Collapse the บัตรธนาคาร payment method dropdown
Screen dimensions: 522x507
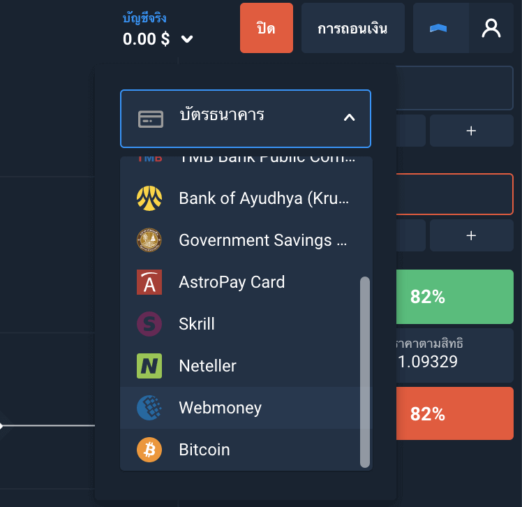click(x=245, y=118)
